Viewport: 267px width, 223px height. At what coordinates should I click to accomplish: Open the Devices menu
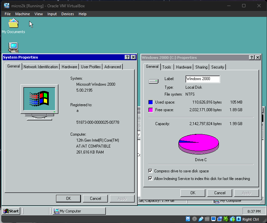[68, 14]
